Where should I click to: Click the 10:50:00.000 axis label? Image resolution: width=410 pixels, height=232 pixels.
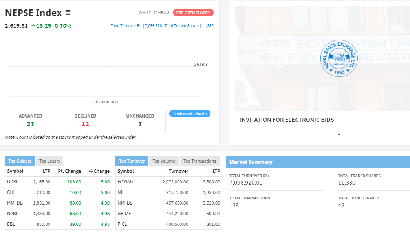[x=105, y=102]
